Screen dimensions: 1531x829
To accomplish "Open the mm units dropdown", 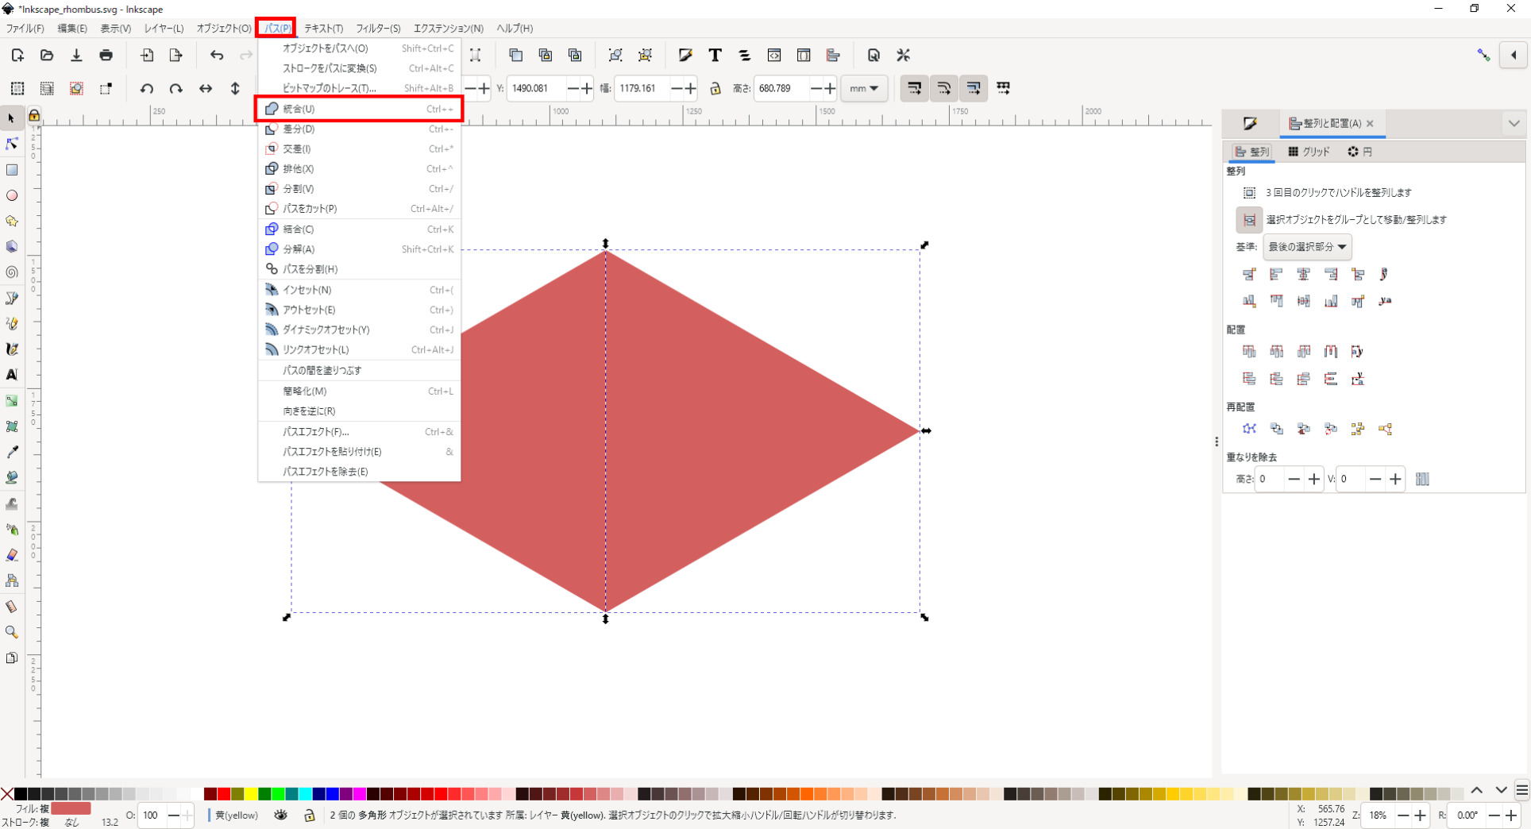I will [863, 88].
